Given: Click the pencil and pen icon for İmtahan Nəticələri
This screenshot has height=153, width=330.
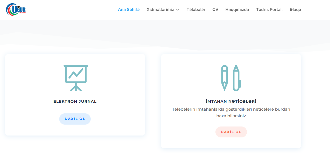Looking at the screenshot, I should tap(231, 78).
